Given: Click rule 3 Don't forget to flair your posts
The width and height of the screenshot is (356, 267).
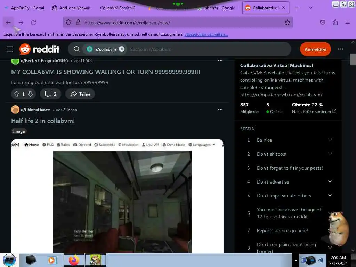Looking at the screenshot, I should tap(290, 168).
